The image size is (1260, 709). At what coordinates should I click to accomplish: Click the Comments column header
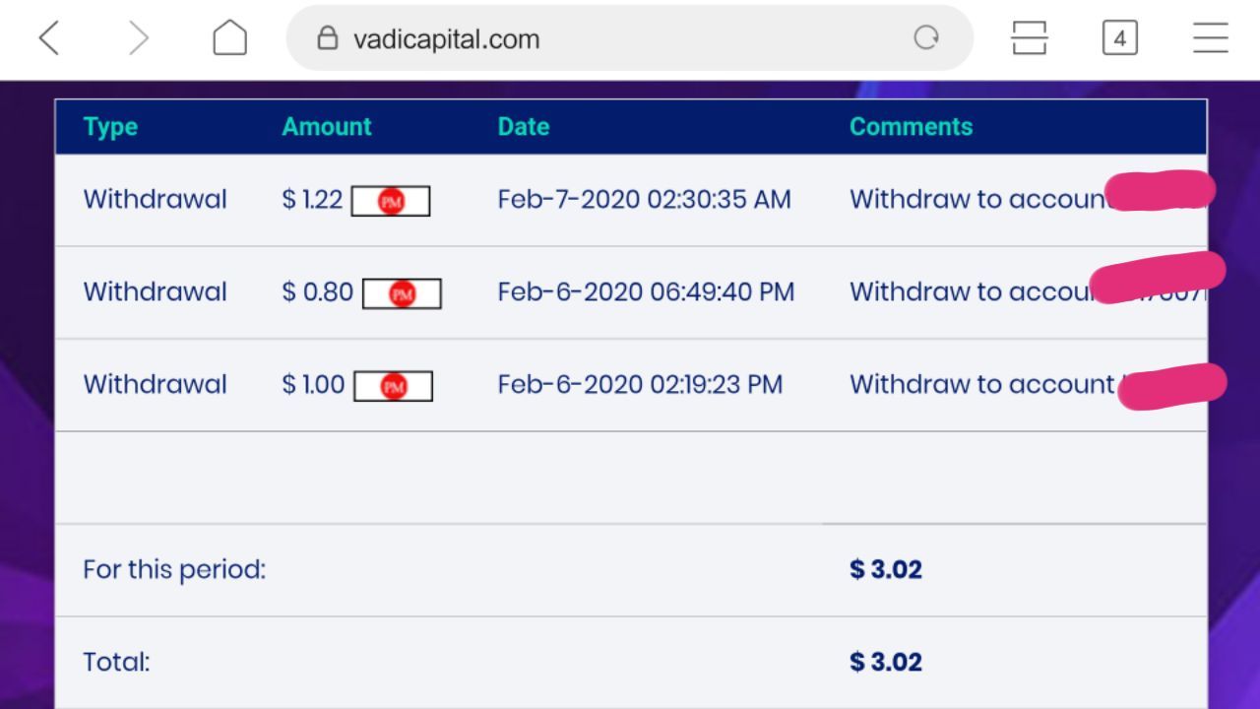point(911,127)
